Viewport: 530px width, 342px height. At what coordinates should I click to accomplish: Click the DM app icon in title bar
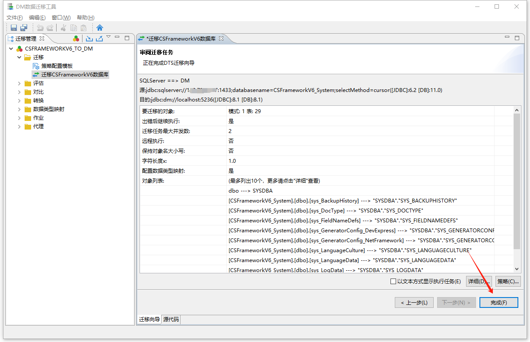click(10, 6)
